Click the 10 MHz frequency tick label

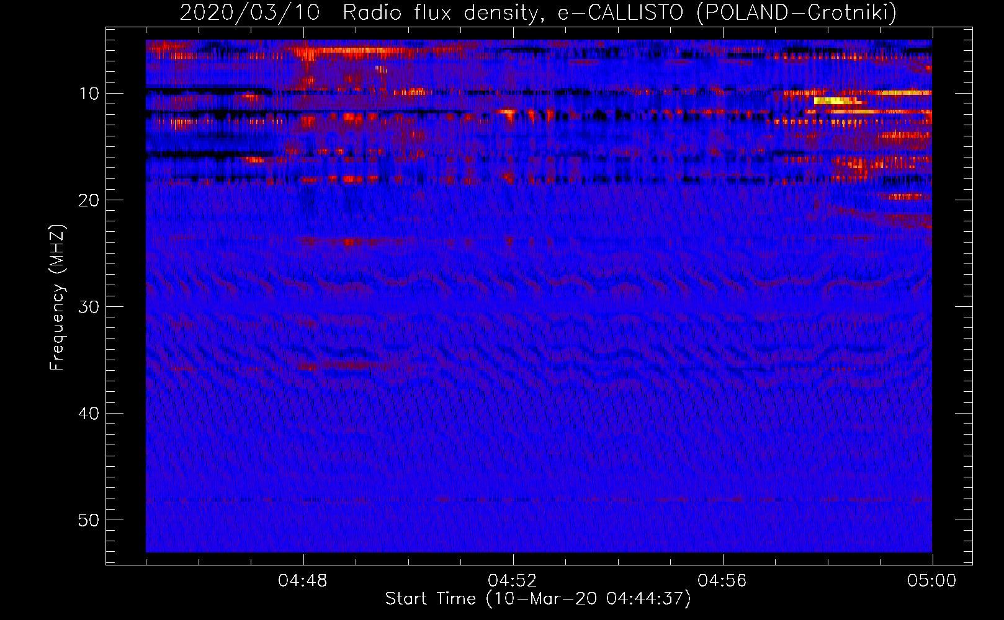[89, 94]
